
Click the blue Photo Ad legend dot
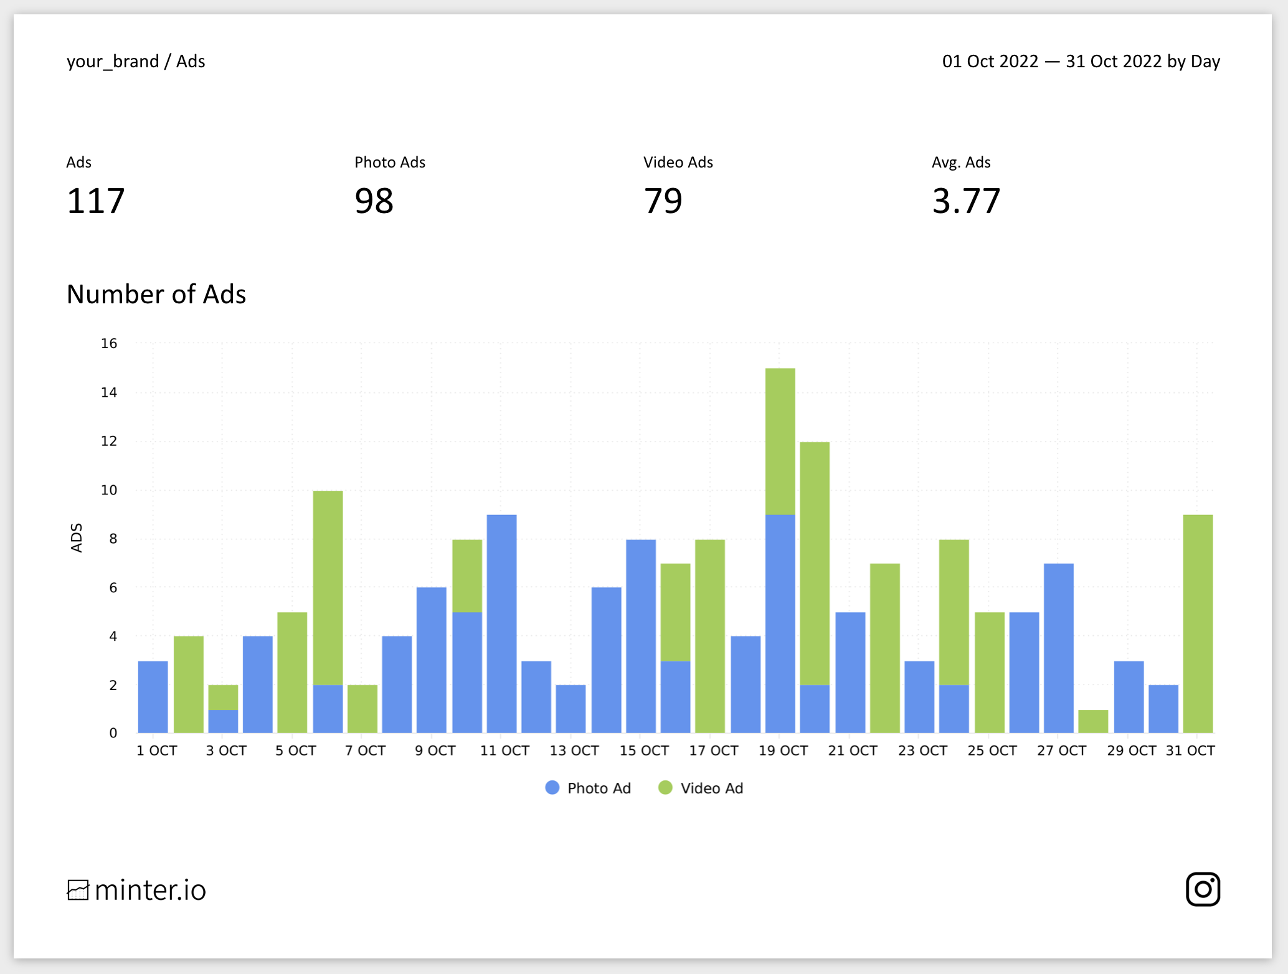click(x=552, y=788)
